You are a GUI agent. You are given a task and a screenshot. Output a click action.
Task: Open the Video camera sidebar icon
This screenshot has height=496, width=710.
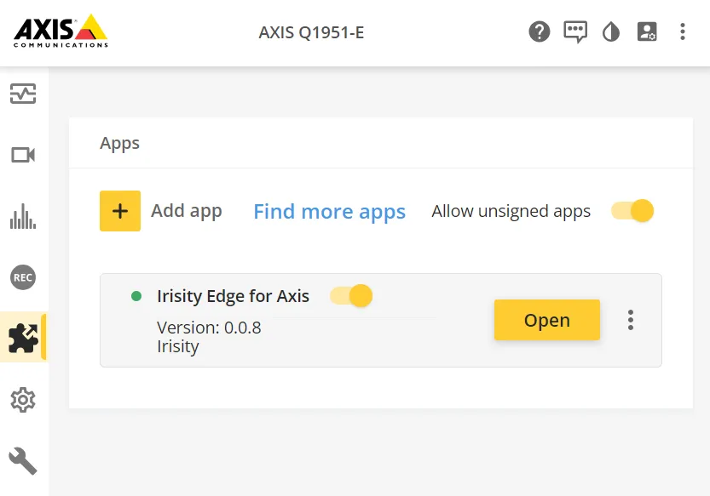coord(23,155)
